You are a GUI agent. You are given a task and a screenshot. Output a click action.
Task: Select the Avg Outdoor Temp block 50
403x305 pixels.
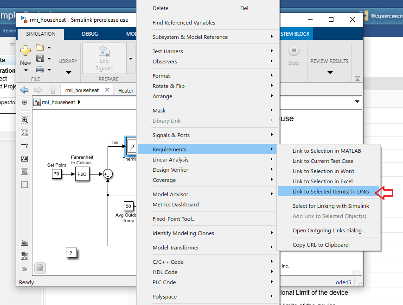(x=128, y=206)
